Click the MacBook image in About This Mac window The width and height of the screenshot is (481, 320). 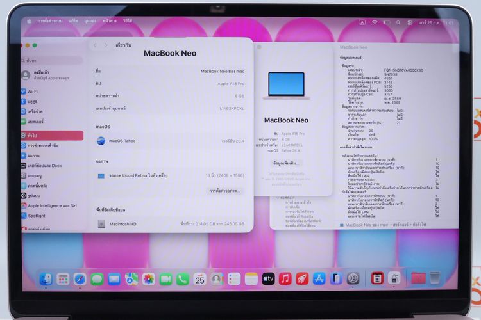(286, 85)
